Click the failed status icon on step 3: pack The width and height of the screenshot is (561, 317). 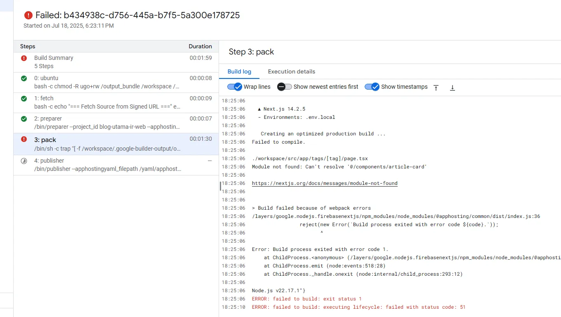[x=24, y=140]
